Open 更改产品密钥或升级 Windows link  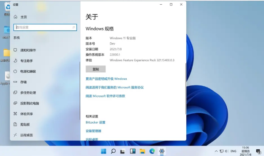pyautogui.click(x=106, y=79)
